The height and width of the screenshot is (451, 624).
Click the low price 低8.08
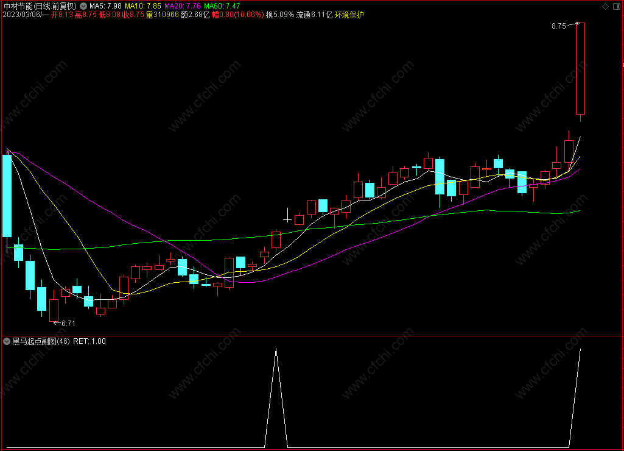pos(109,15)
